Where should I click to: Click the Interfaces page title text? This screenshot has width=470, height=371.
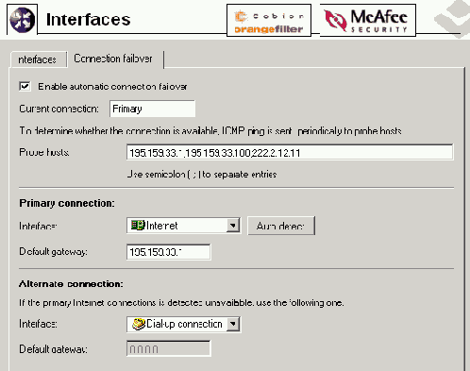[89, 20]
